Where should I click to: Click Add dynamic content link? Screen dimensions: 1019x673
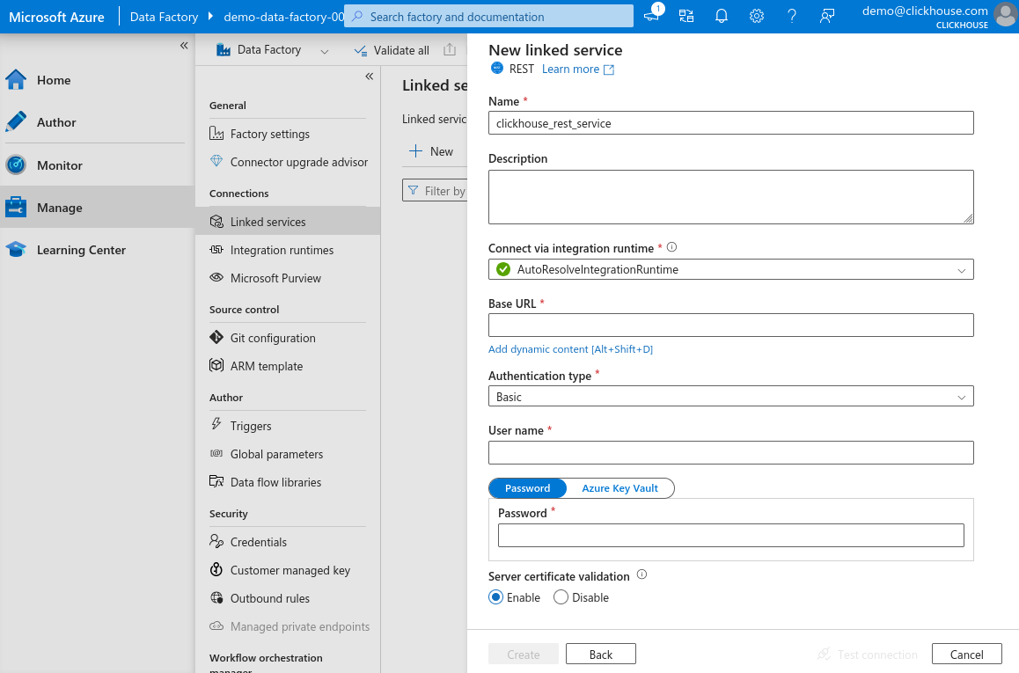click(x=570, y=349)
